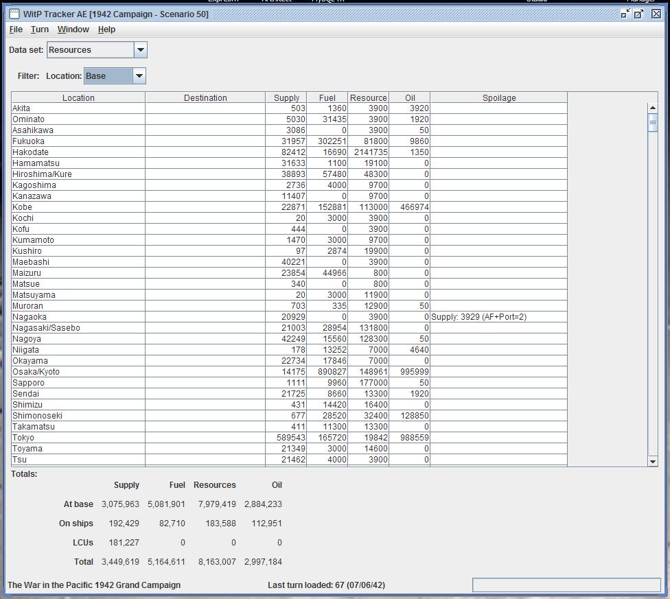Select the Ominato location cell
The image size is (670, 599).
[x=78, y=119]
